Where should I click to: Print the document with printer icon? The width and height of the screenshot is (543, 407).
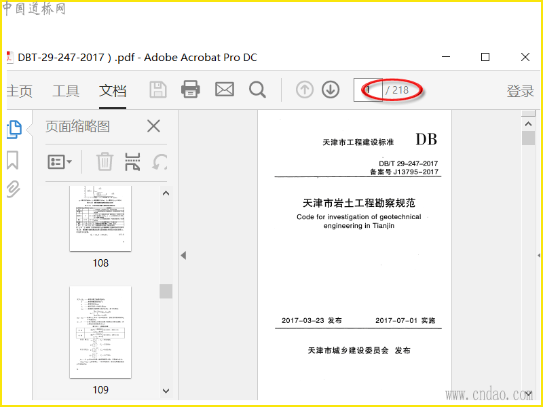[191, 90]
